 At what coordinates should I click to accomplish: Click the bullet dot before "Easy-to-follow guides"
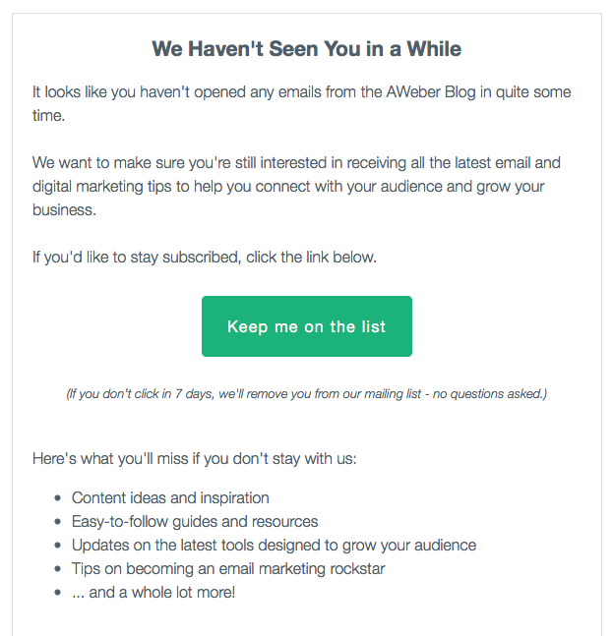(59, 523)
